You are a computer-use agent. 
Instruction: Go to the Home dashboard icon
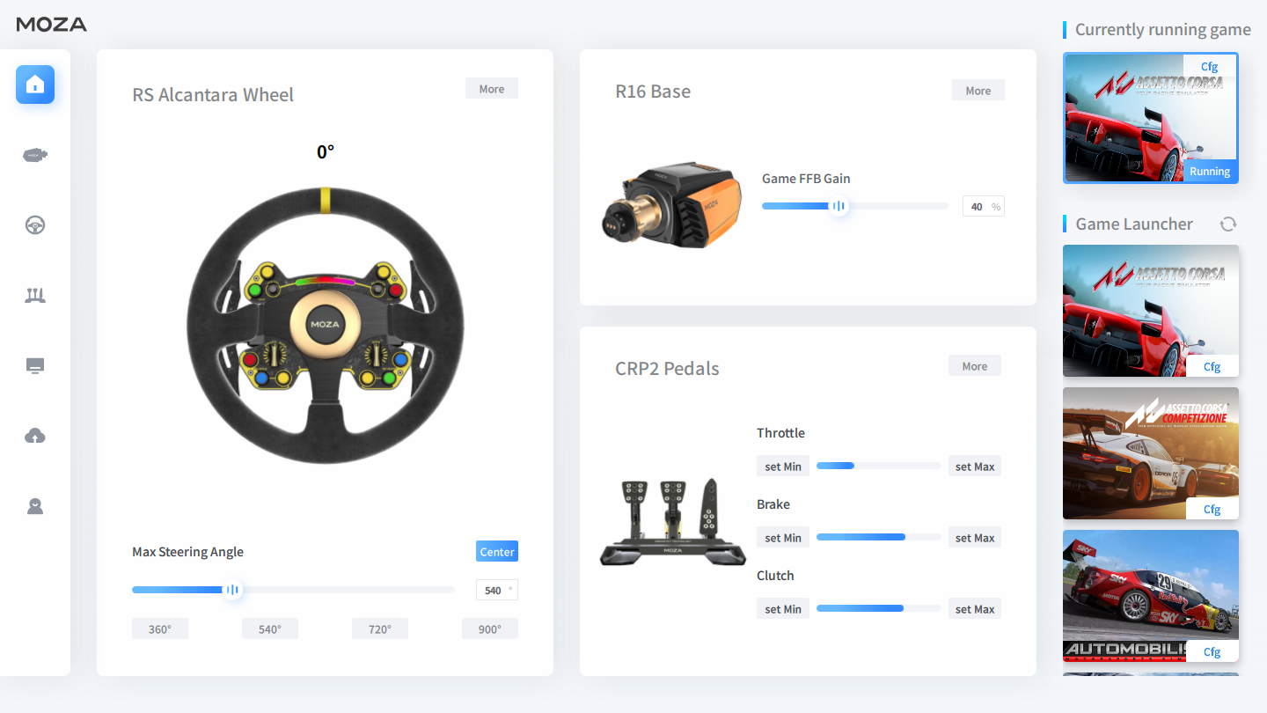(x=35, y=85)
